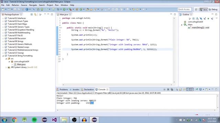Click the Console horizontal scrollbar right arrow
This screenshot has height=123, width=220.
pyautogui.click(x=214, y=110)
